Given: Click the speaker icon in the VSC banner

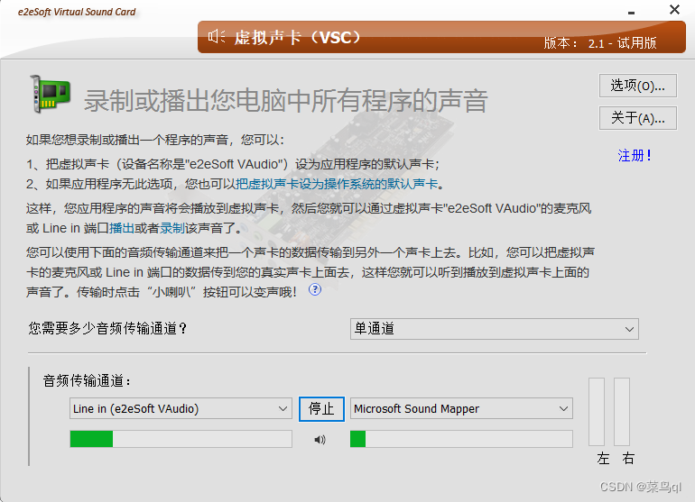Looking at the screenshot, I should (217, 37).
